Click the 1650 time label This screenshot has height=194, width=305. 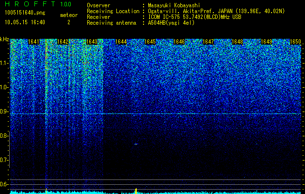pyautogui.click(x=295, y=42)
